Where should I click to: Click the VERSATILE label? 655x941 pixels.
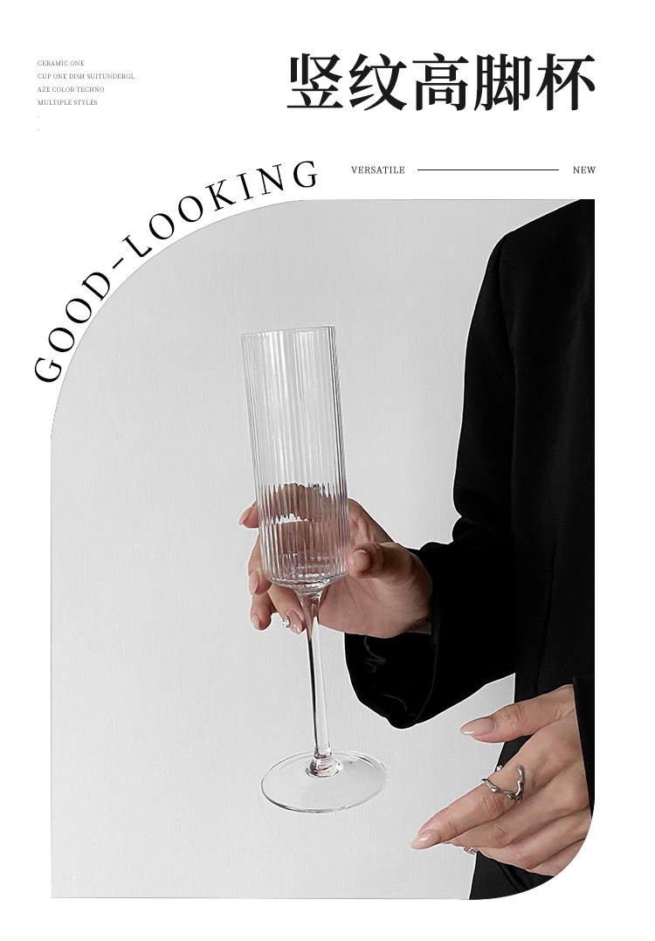point(378,170)
